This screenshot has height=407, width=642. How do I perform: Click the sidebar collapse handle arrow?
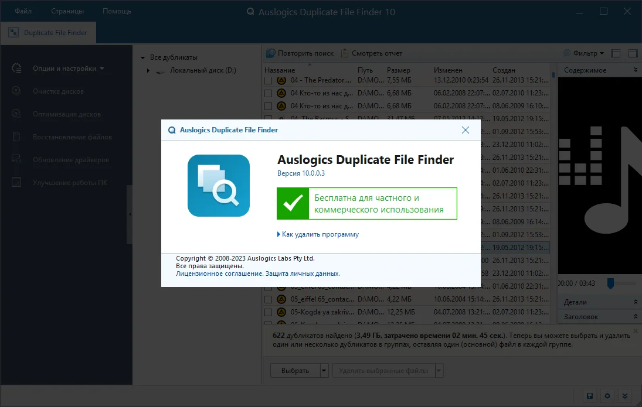click(130, 214)
